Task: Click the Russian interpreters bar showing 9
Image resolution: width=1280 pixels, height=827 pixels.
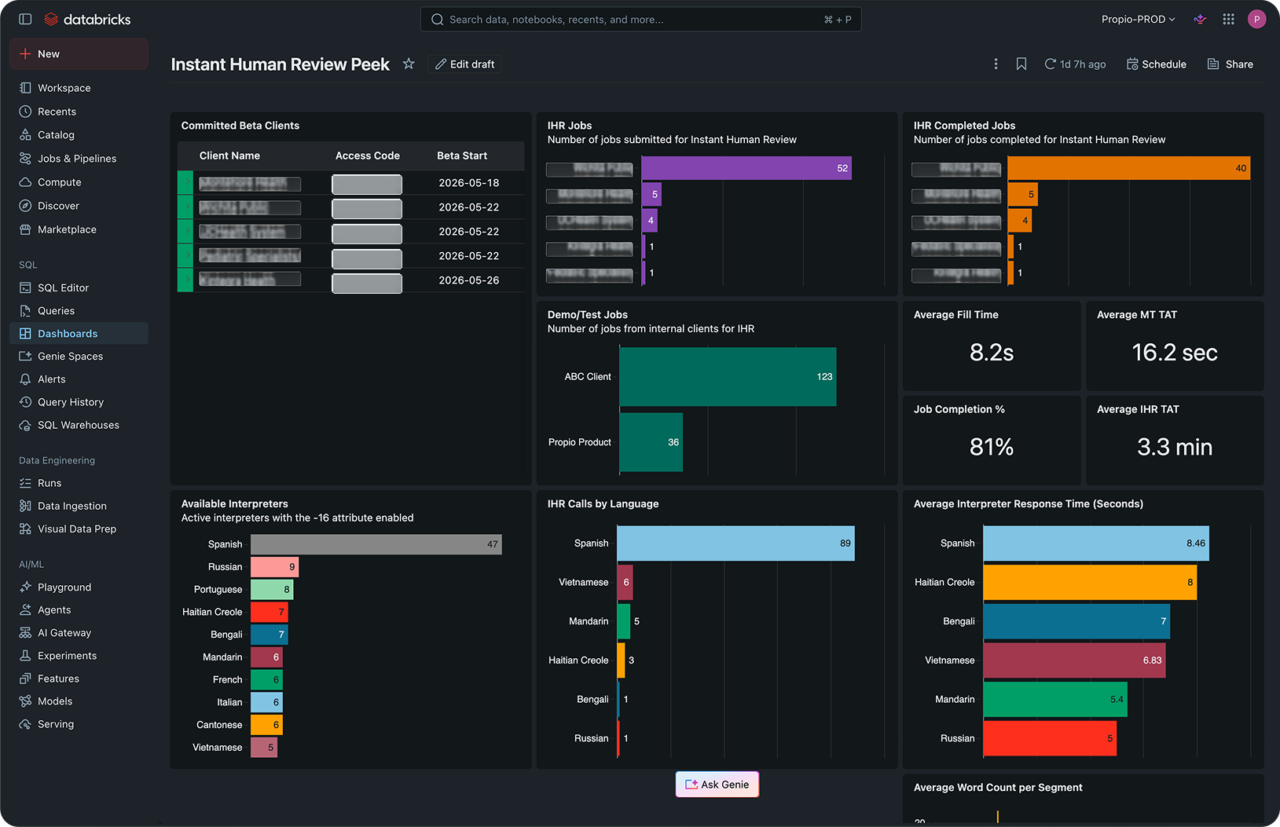Action: [x=274, y=567]
